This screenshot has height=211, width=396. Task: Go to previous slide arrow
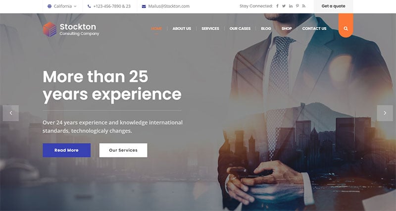[x=10, y=113]
